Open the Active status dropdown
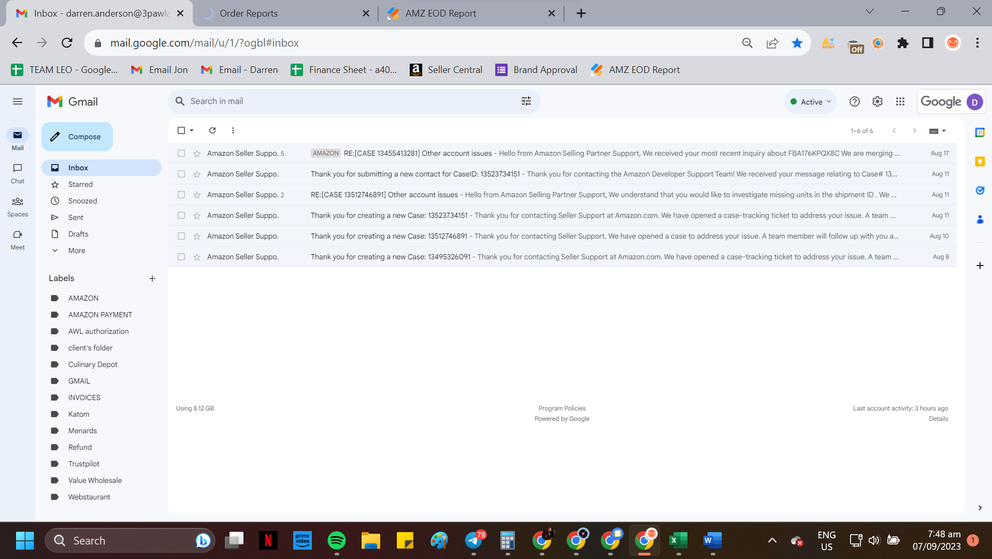Image resolution: width=992 pixels, height=559 pixels. (x=811, y=101)
